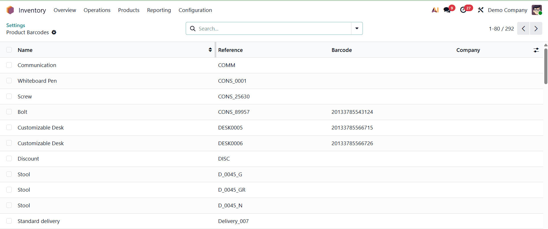Toggle the search options dropdown arrow
This screenshot has height=229, width=548.
(357, 29)
